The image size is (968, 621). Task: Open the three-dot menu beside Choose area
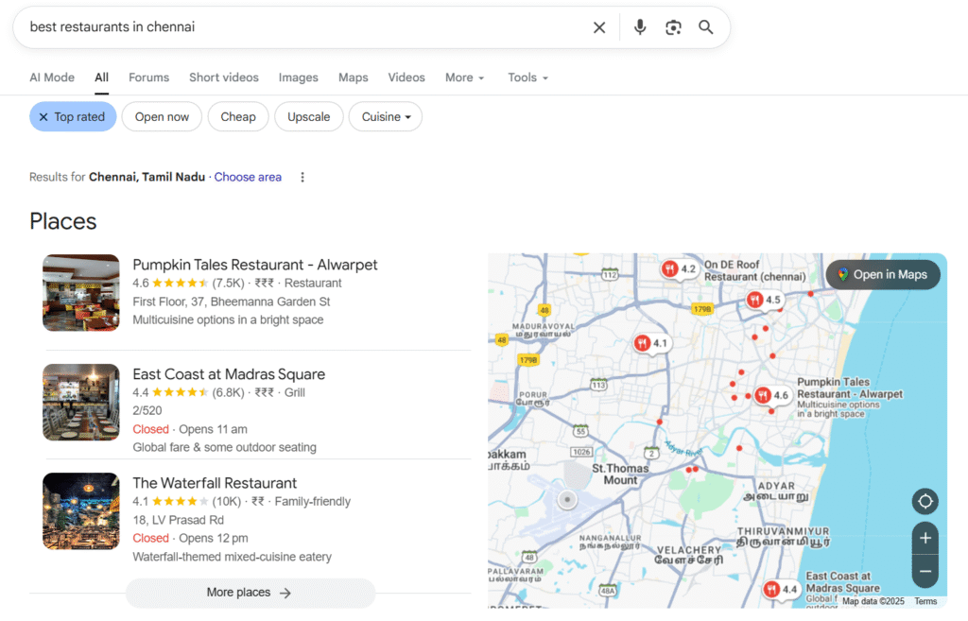(x=302, y=177)
